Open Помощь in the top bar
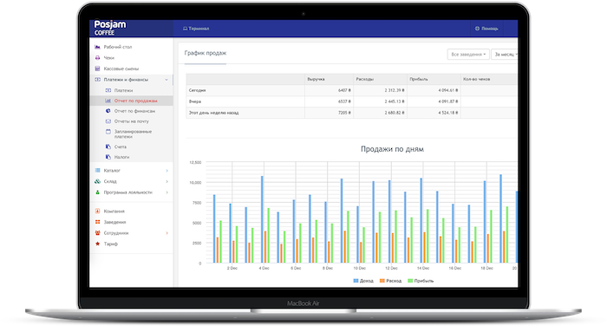 pyautogui.click(x=486, y=29)
